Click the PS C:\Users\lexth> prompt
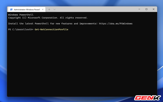Viewport: 163px width, 102px height. [x=21, y=30]
